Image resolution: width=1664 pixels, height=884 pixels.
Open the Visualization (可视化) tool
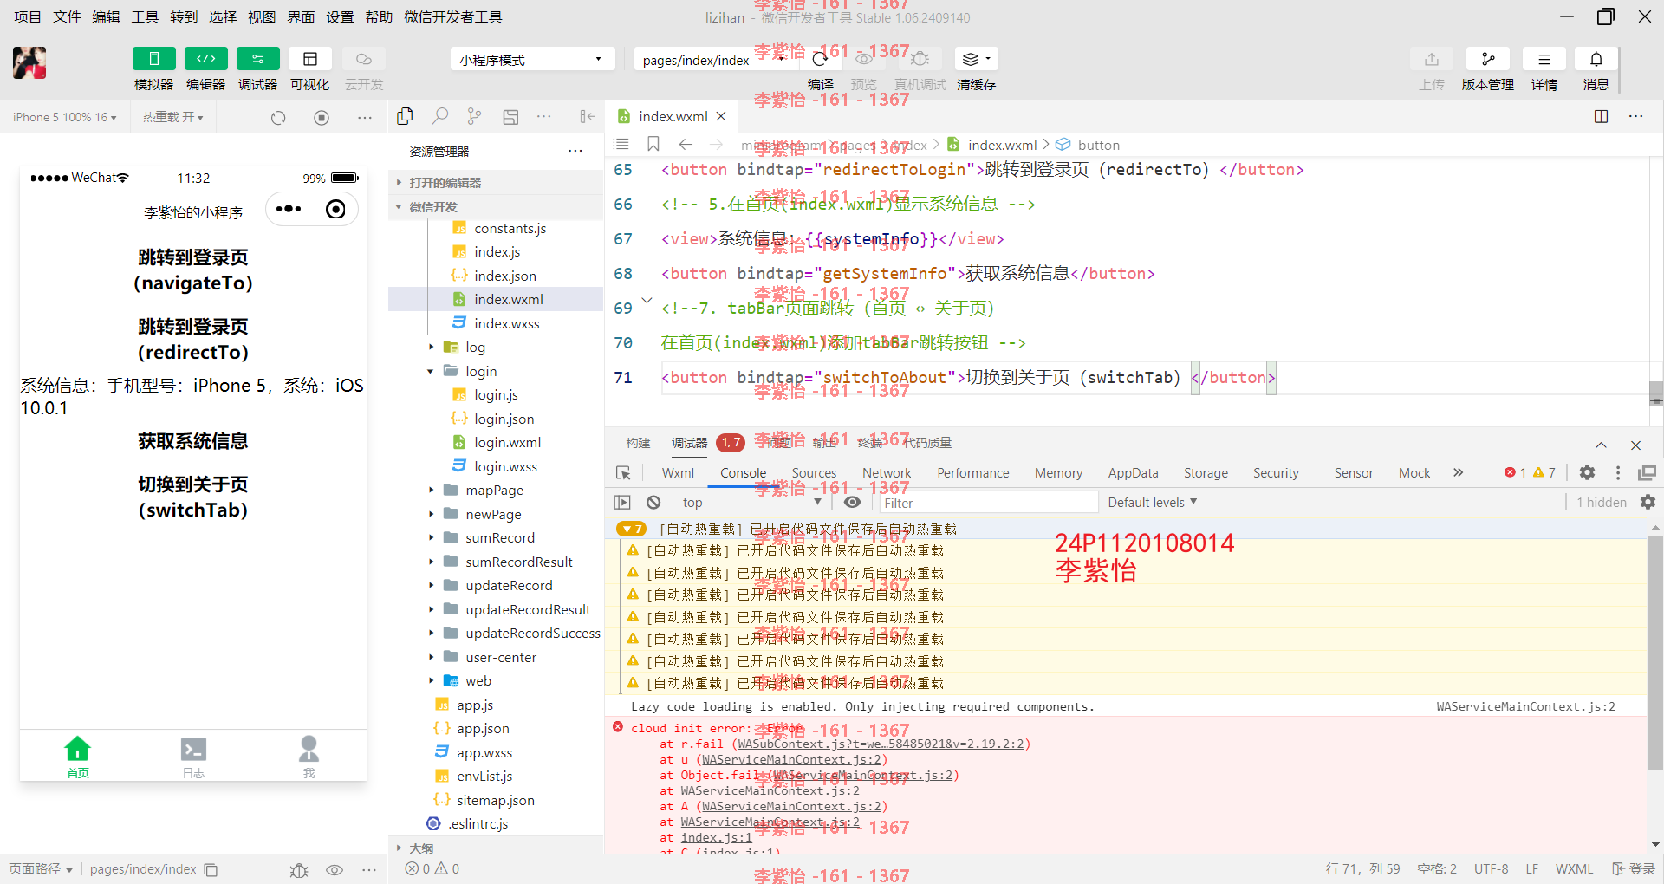(x=309, y=59)
